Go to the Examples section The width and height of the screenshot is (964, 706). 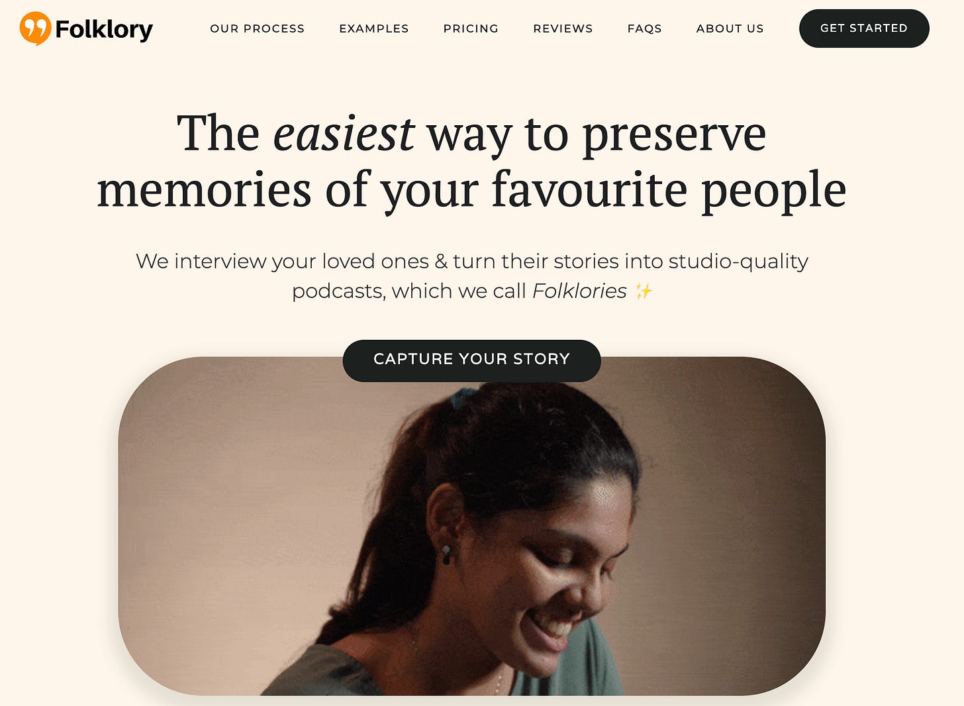tap(373, 28)
